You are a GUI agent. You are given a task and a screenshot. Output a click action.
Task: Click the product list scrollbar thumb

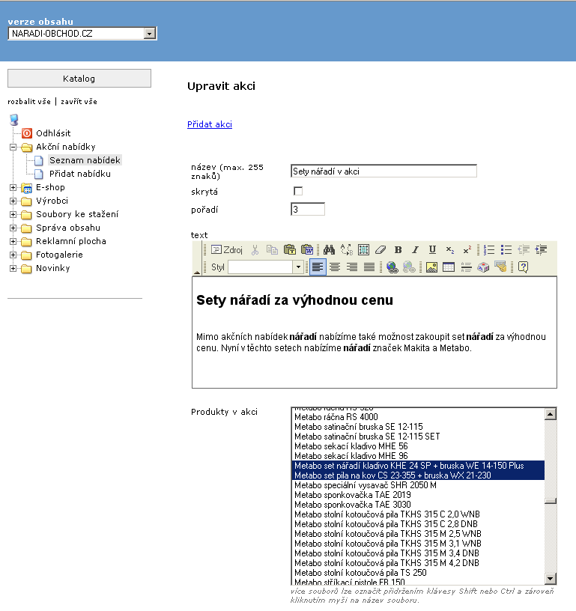pos(551,501)
